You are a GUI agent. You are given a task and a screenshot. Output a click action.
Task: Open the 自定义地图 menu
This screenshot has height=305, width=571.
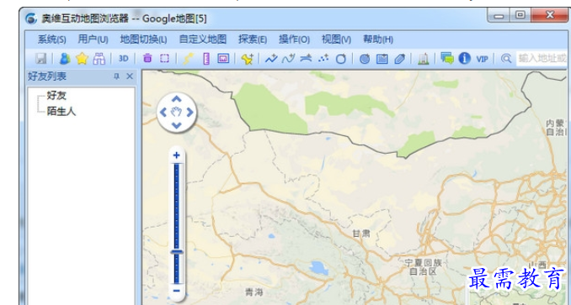[x=203, y=39]
